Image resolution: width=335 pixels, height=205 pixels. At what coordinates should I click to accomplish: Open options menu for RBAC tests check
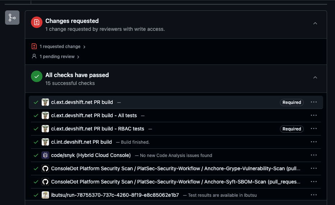(314, 129)
